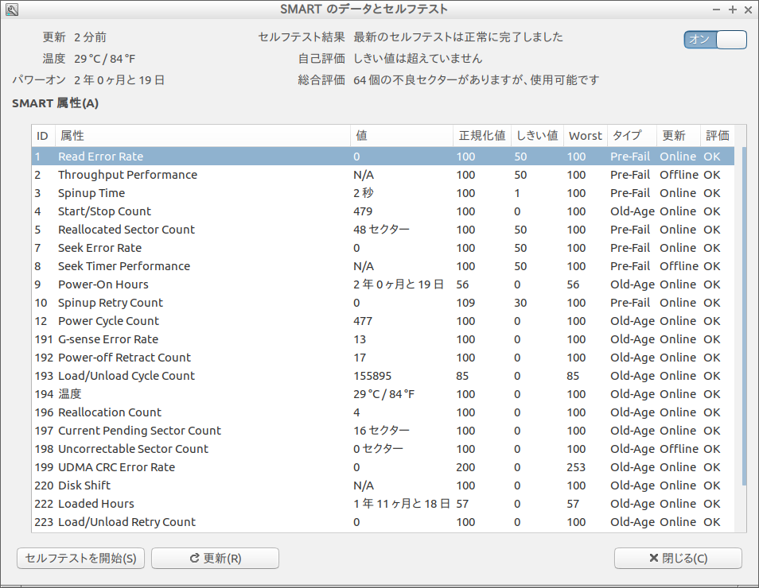759x588 pixels.
Task: Select the G-sense Error Rate row
Action: pos(383,339)
